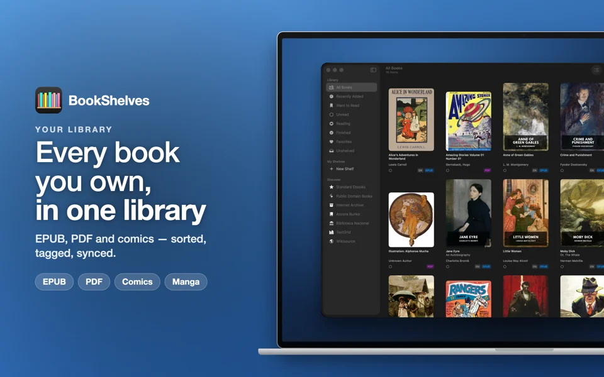Select All Books in the Library sidebar
The image size is (604, 377).
pyautogui.click(x=351, y=87)
